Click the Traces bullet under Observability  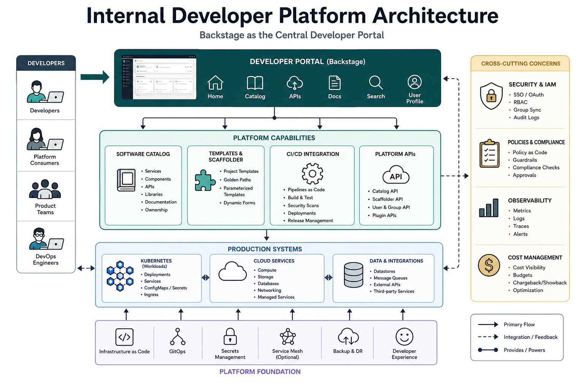point(519,226)
